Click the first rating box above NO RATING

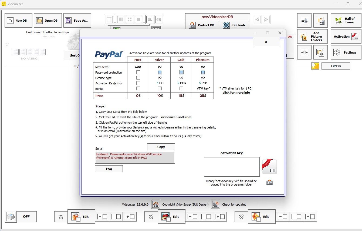16,52
